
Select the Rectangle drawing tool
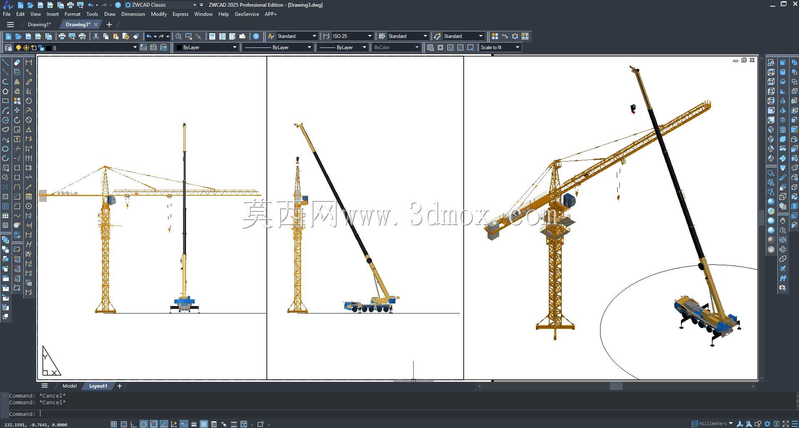5,101
